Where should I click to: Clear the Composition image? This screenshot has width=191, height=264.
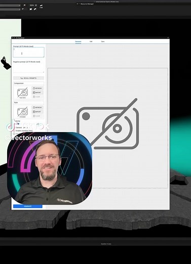point(37,97)
